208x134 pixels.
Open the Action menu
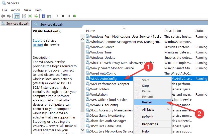coord(16,10)
